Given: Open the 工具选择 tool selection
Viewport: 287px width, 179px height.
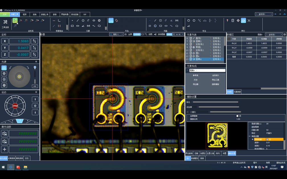Looking at the screenshot, I should click(x=5, y=23).
